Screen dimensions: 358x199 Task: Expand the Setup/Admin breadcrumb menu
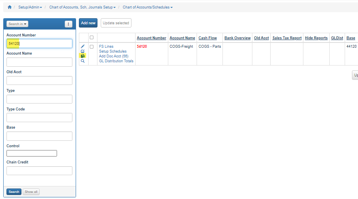point(30,7)
